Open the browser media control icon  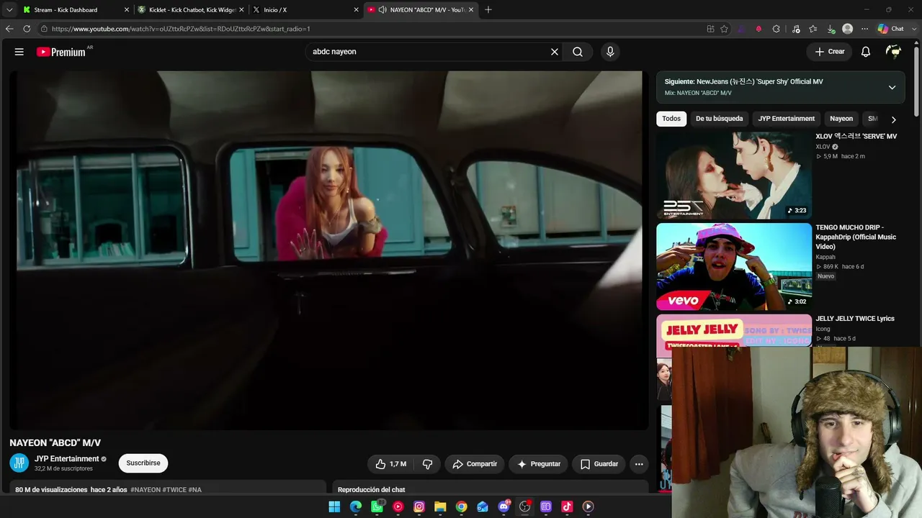(796, 29)
